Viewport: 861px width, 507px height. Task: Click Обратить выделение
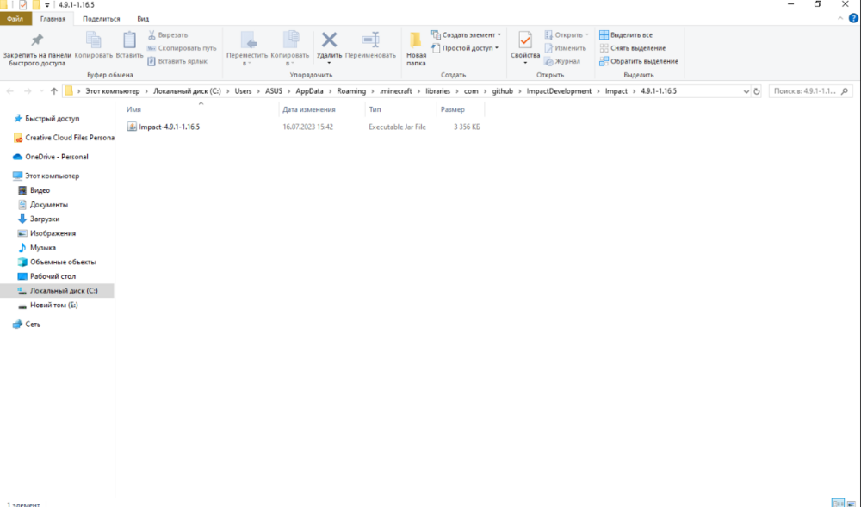click(x=639, y=61)
